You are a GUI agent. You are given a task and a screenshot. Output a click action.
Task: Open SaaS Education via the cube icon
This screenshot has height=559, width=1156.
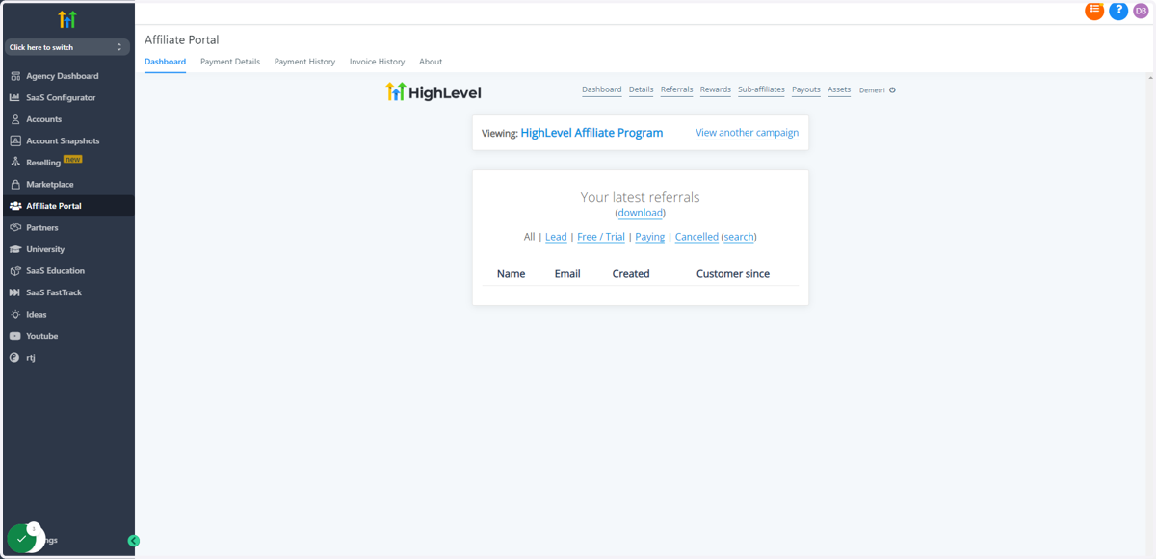[x=15, y=270]
